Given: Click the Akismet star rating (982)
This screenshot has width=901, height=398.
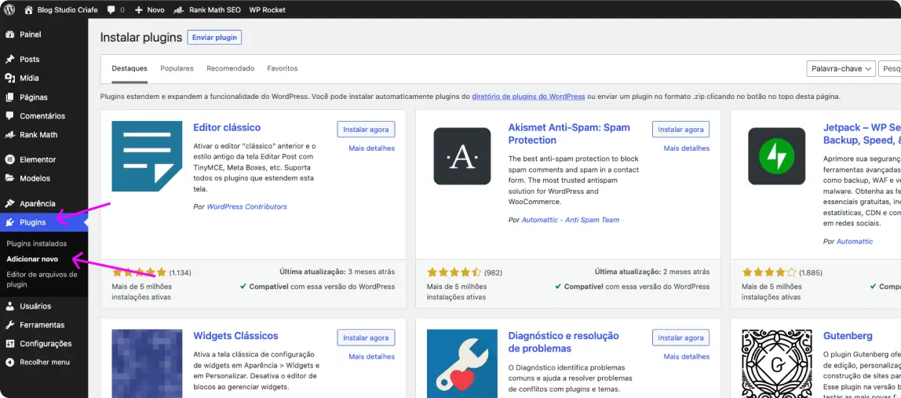Looking at the screenshot, I should pyautogui.click(x=454, y=272).
